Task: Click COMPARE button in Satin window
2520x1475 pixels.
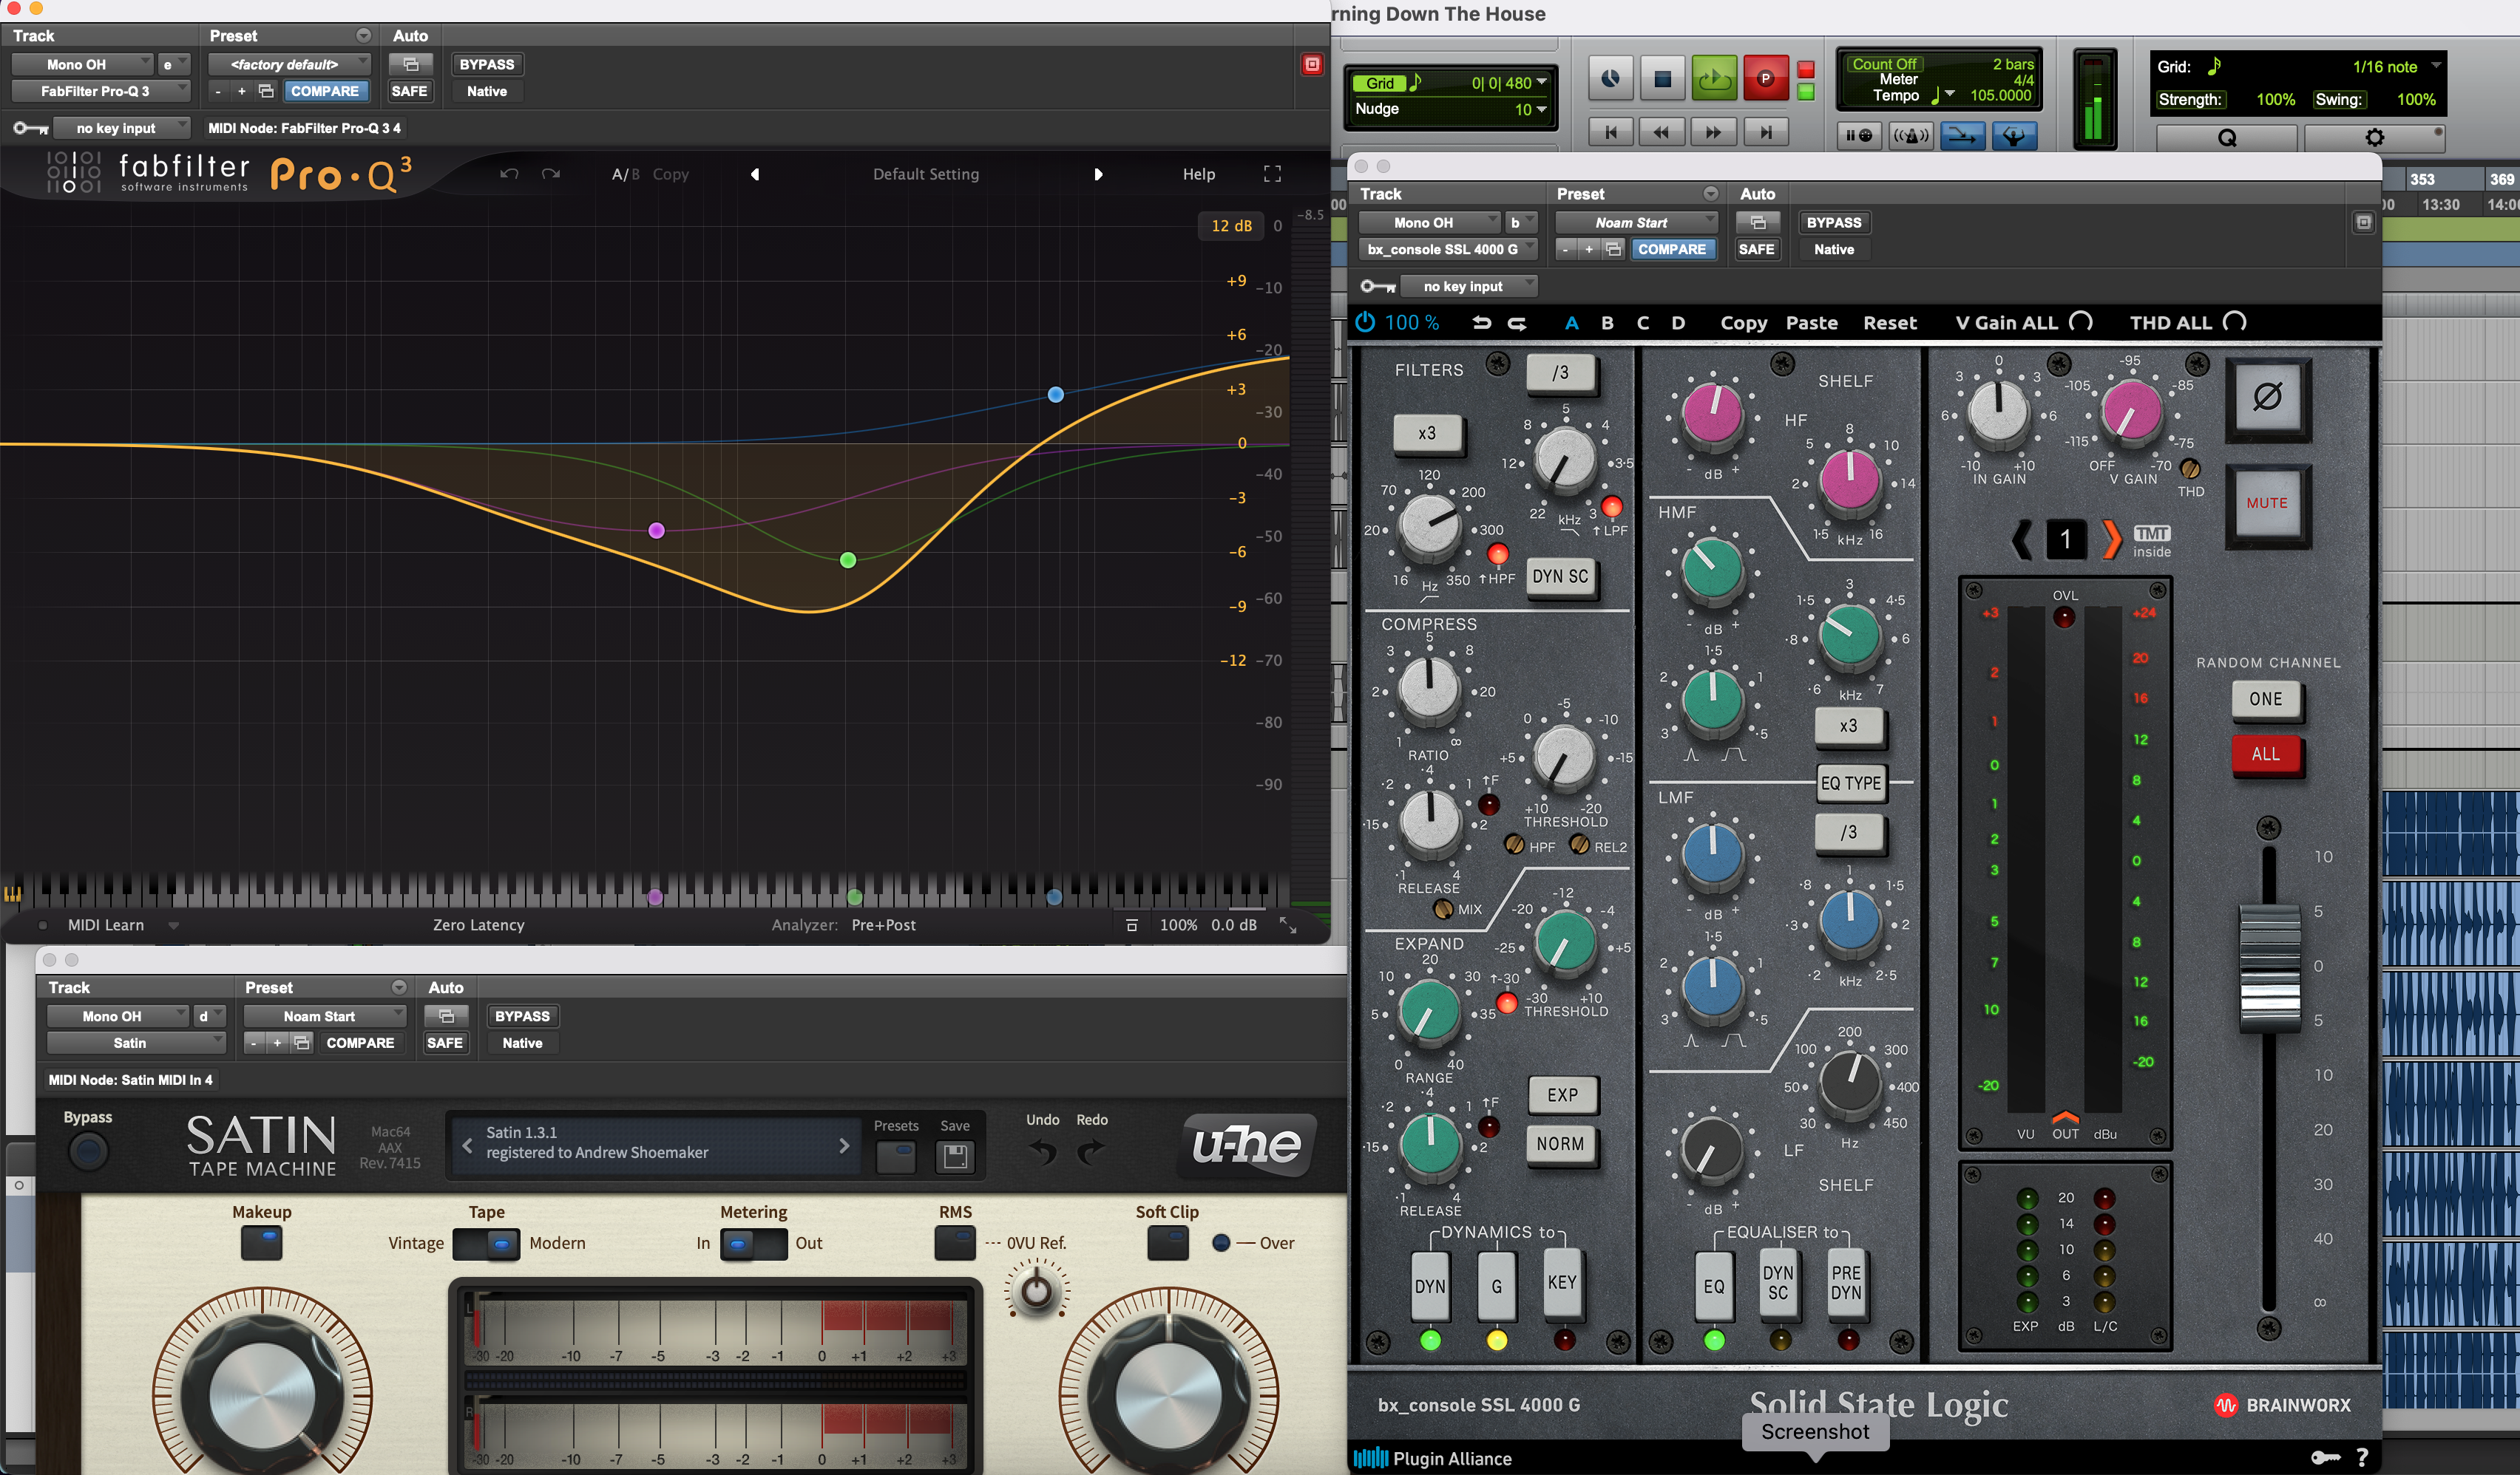Action: coord(360,1042)
